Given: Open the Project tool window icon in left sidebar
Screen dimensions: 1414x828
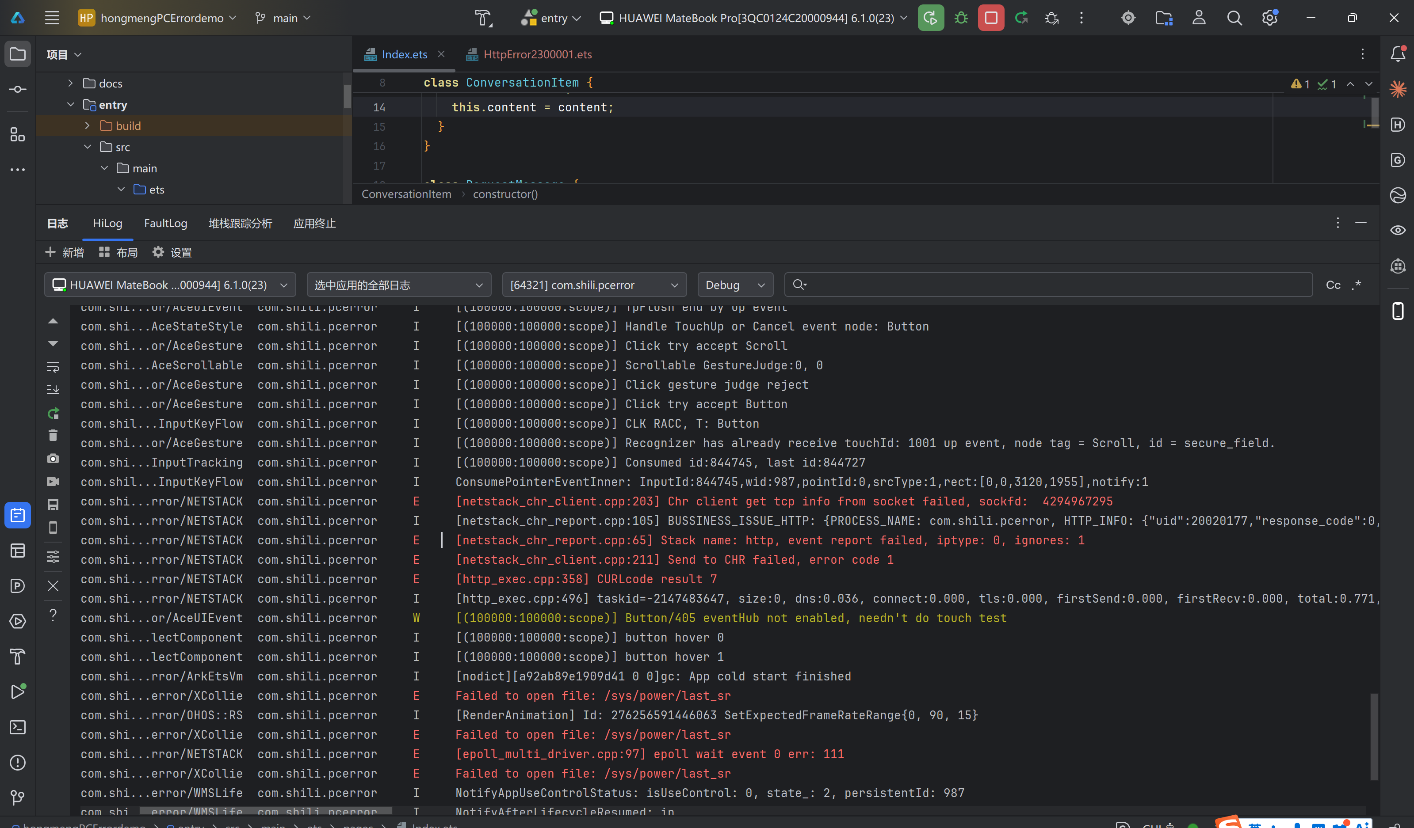Looking at the screenshot, I should (x=17, y=54).
